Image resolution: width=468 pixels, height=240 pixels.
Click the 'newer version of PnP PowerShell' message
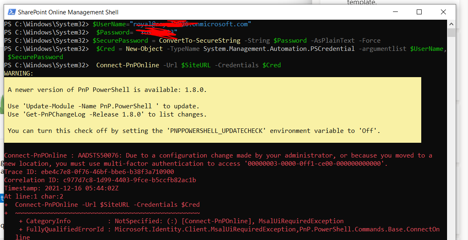click(107, 90)
